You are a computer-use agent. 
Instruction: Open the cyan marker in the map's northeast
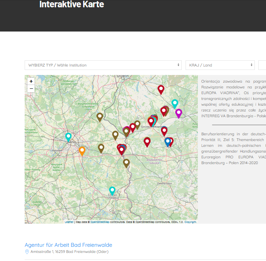click(x=175, y=103)
